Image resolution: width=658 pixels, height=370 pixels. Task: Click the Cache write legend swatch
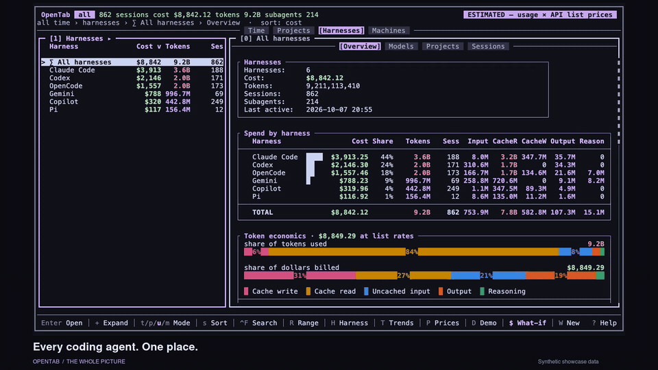[246, 291]
